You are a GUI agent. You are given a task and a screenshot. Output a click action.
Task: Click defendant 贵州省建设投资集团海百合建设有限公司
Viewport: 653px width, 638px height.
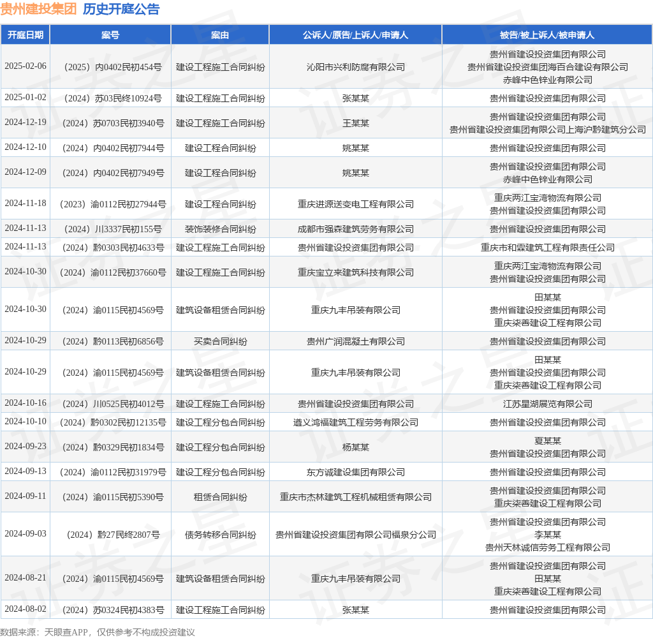pyautogui.click(x=547, y=67)
